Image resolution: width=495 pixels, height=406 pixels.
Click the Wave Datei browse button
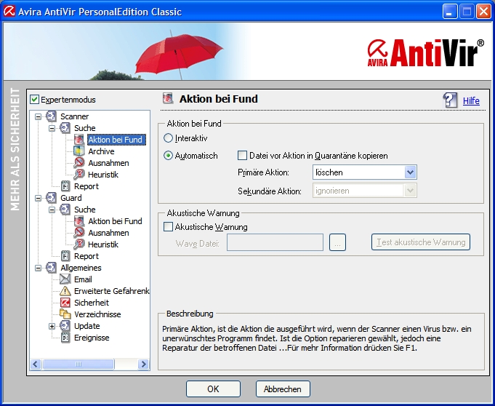coord(337,242)
